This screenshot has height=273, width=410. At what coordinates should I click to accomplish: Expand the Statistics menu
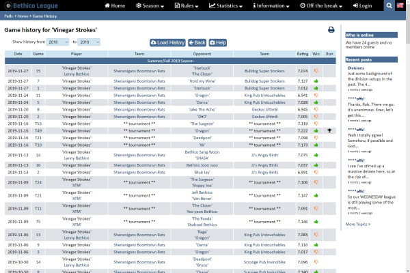228,5
